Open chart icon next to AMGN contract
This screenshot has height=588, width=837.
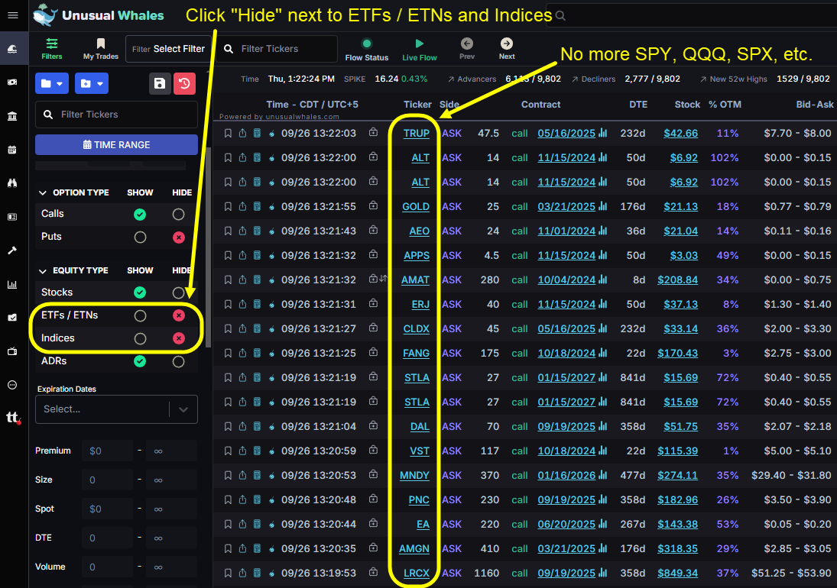602,548
